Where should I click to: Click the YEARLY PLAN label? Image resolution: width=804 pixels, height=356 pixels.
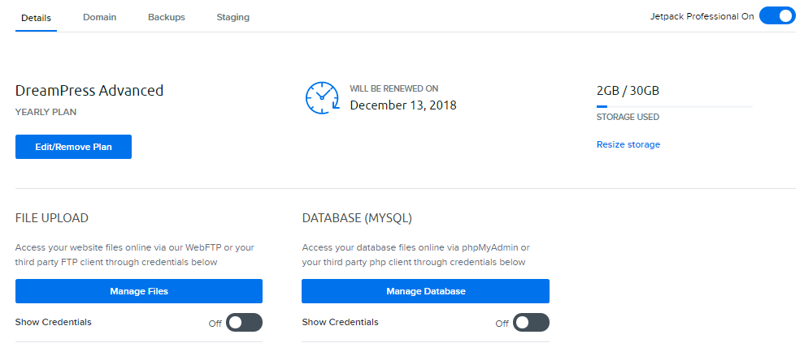tap(46, 112)
